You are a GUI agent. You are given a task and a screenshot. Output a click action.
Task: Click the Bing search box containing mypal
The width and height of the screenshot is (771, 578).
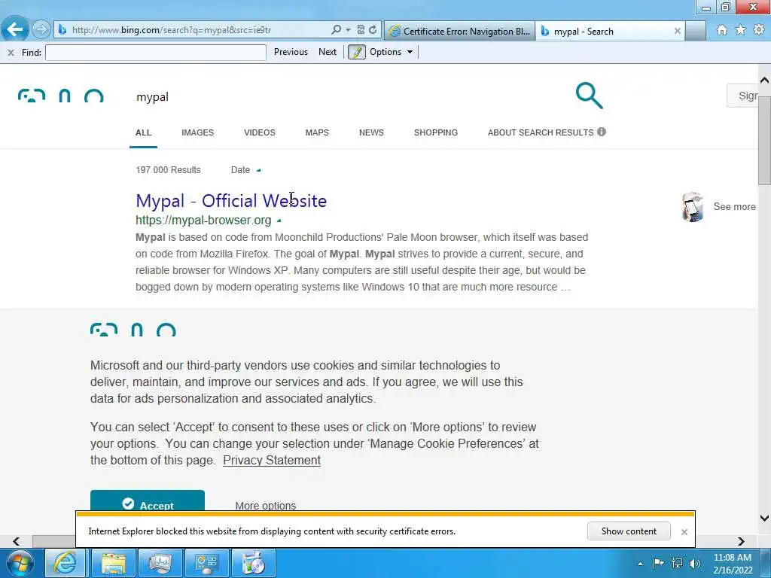pyautogui.click(x=344, y=97)
